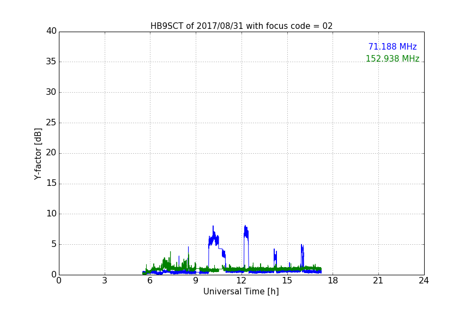
Task: Click the y-axis tick label '15'
Action: (51, 183)
